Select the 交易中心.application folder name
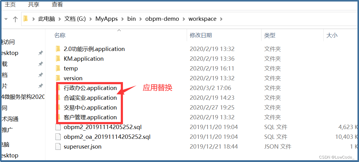The height and width of the screenshot is (162, 359). [x=90, y=108]
